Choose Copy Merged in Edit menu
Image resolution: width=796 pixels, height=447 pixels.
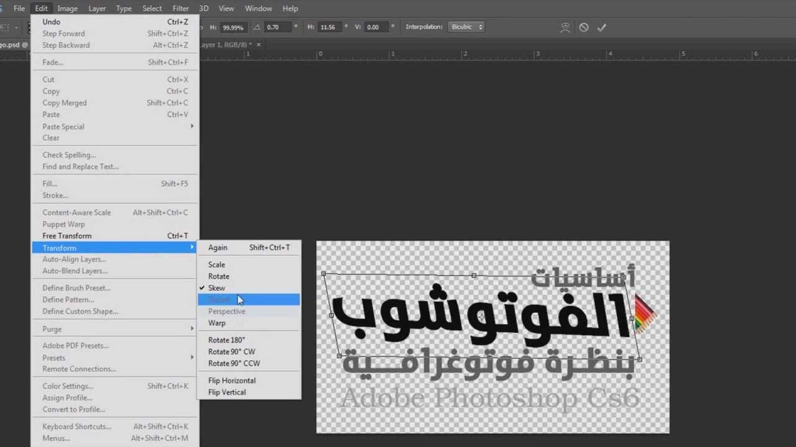tap(115, 103)
